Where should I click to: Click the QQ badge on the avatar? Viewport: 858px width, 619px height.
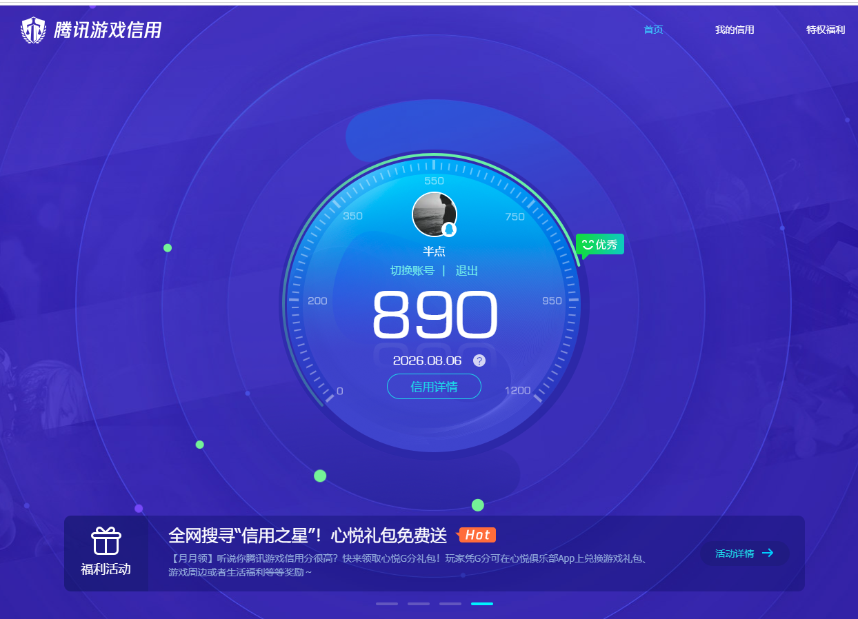pyautogui.click(x=449, y=229)
